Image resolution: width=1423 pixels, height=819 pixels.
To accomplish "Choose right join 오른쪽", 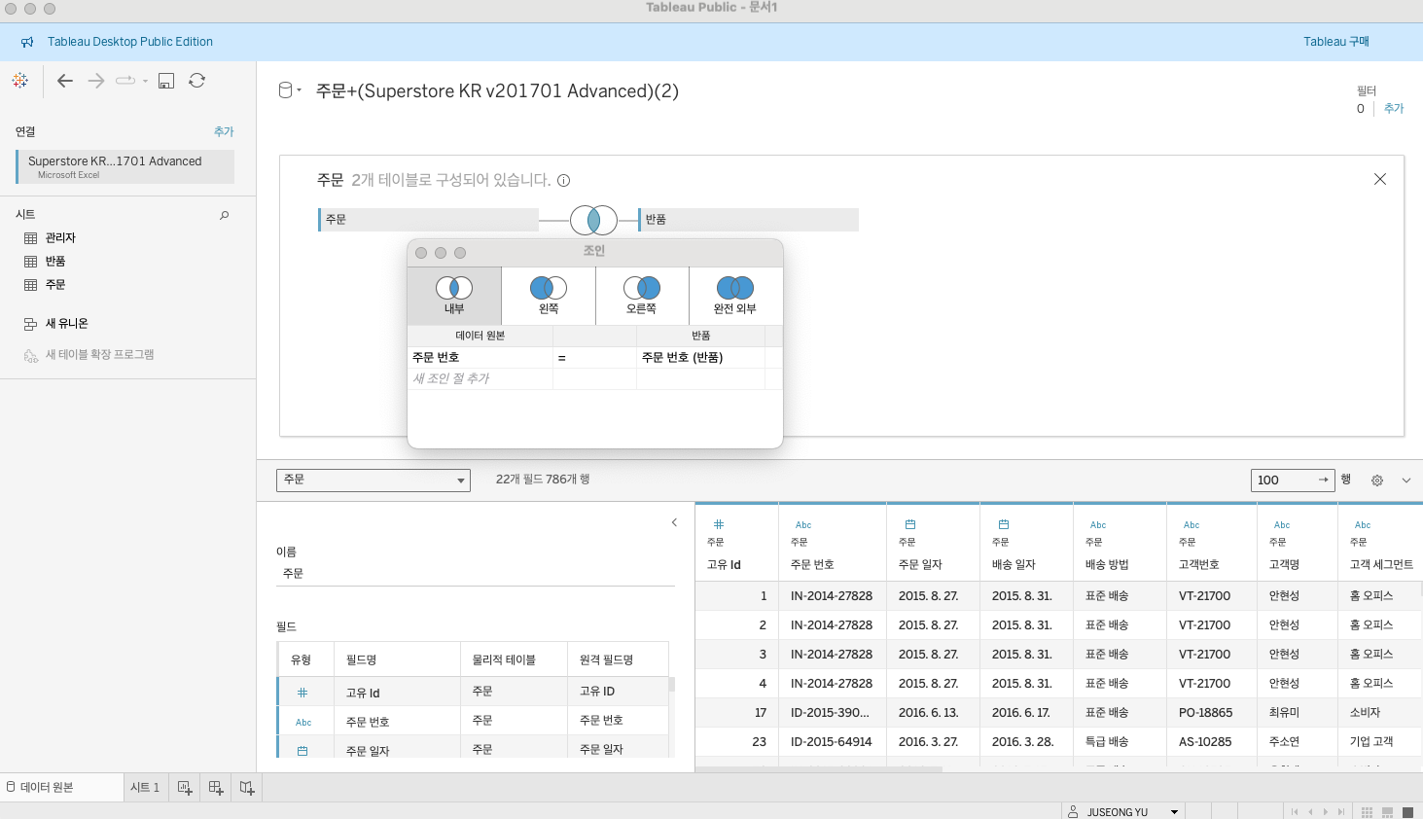I will (x=642, y=296).
